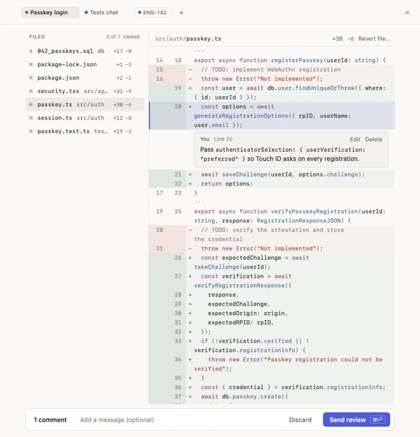
Task: Click the plus marker on line 19
Action: [190, 88]
